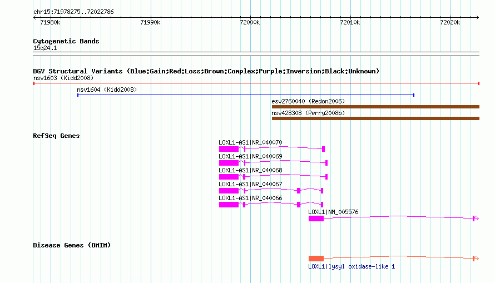Click the chr15:71978275..72022786 coordinate label

[x=73, y=12]
